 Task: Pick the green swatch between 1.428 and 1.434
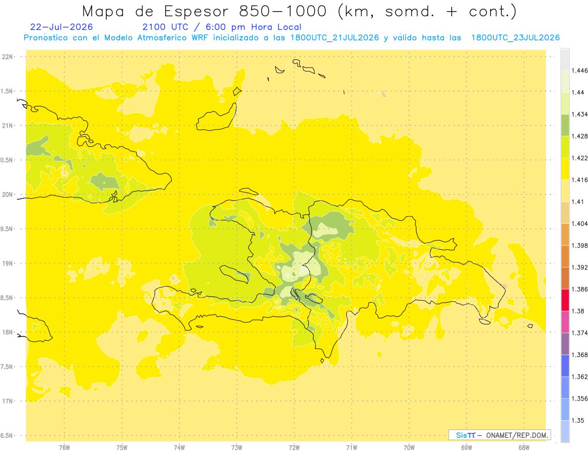click(x=565, y=125)
